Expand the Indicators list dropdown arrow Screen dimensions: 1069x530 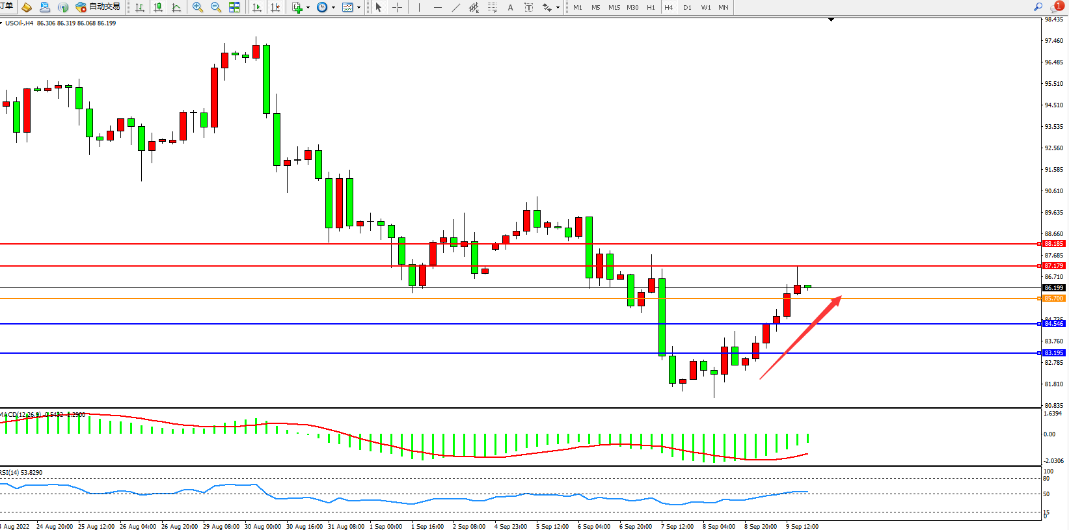tap(308, 8)
